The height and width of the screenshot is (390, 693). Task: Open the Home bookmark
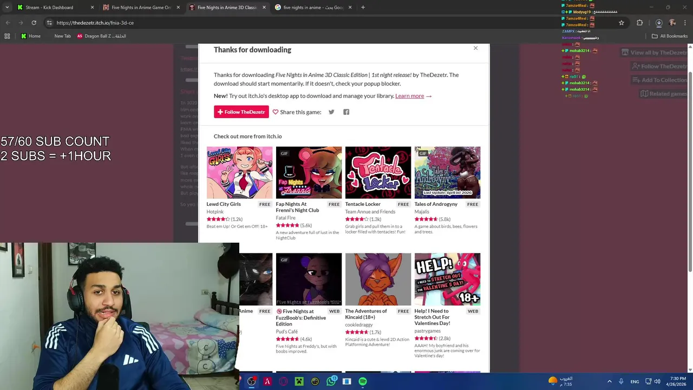pyautogui.click(x=31, y=36)
